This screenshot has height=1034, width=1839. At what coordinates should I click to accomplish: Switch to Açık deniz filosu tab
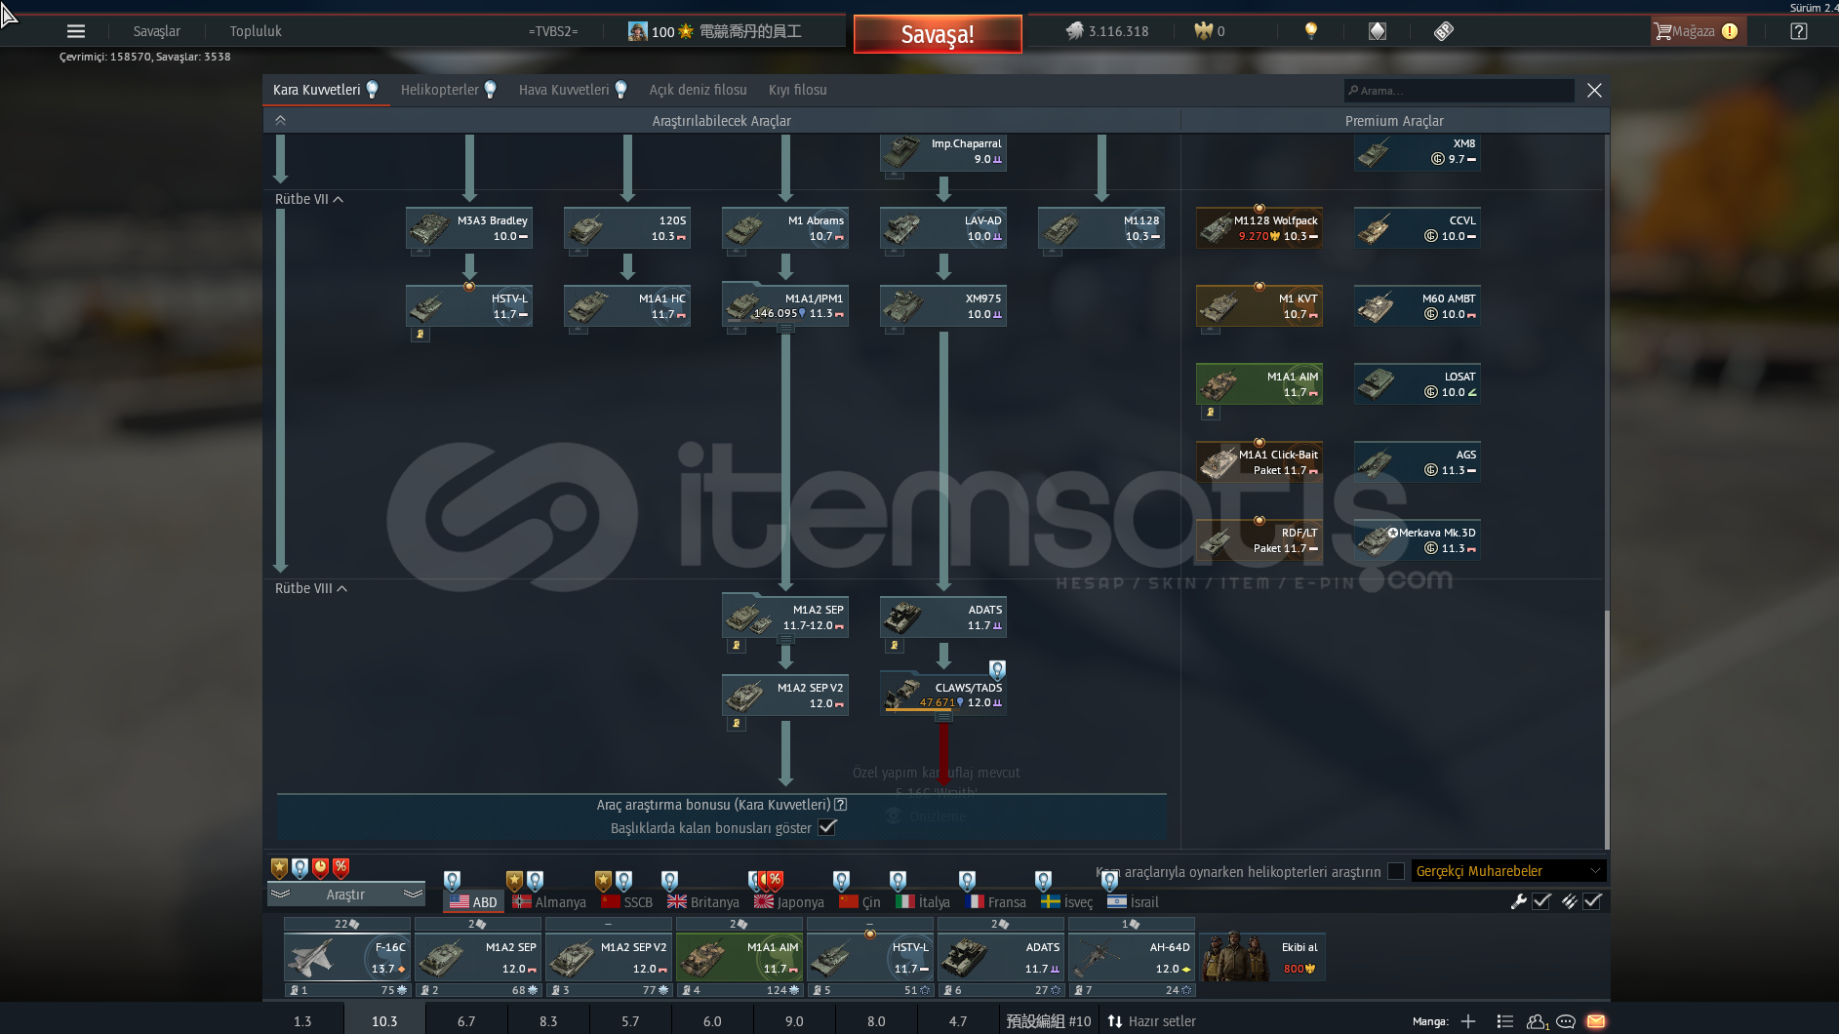tap(699, 90)
